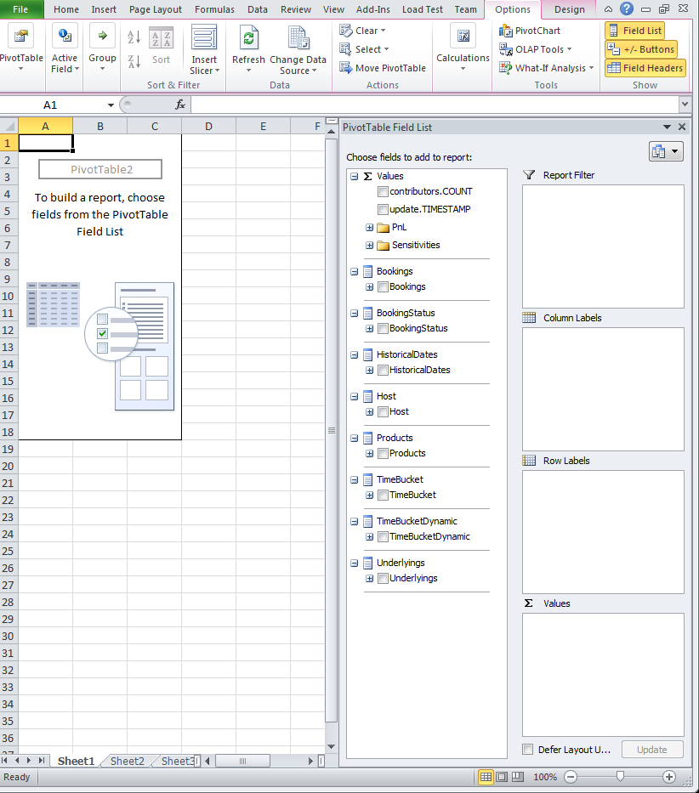Activate the Group tool
This screenshot has height=793, width=699.
click(102, 47)
